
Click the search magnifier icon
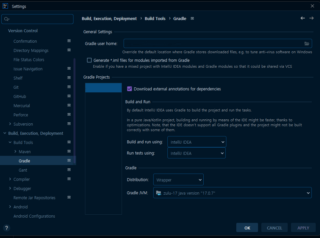(7, 19)
